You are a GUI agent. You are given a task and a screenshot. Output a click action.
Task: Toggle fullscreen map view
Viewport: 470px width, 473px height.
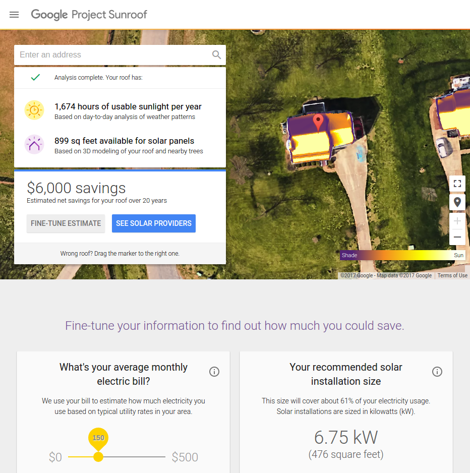click(457, 184)
